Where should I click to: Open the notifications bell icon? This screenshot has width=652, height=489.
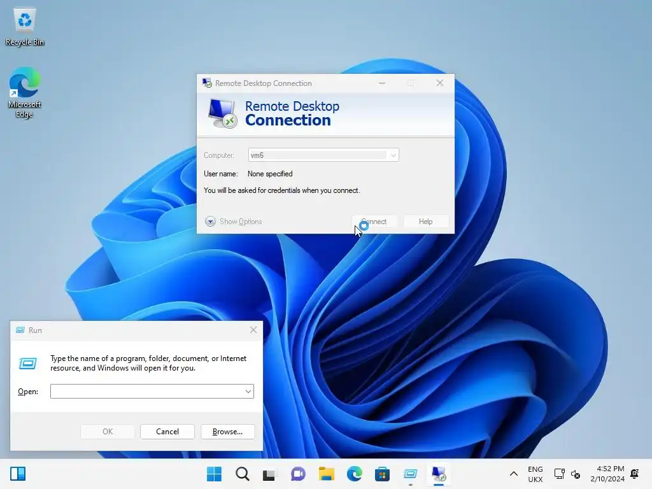[635, 474]
